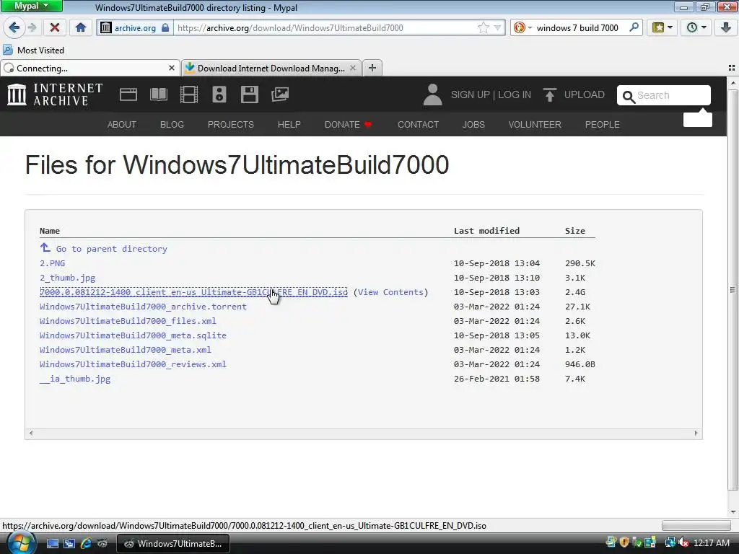Click the horizontal scrollbar left arrow in listing

pos(31,433)
